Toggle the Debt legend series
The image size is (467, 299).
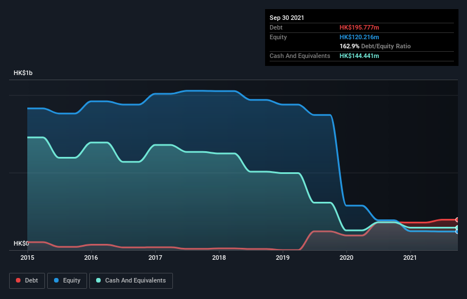click(27, 281)
